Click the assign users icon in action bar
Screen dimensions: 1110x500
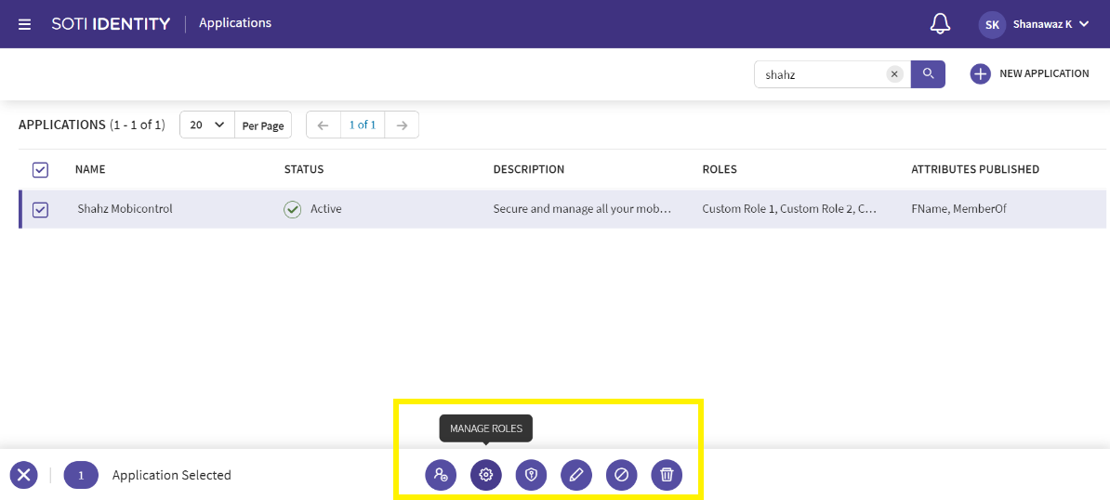[441, 475]
